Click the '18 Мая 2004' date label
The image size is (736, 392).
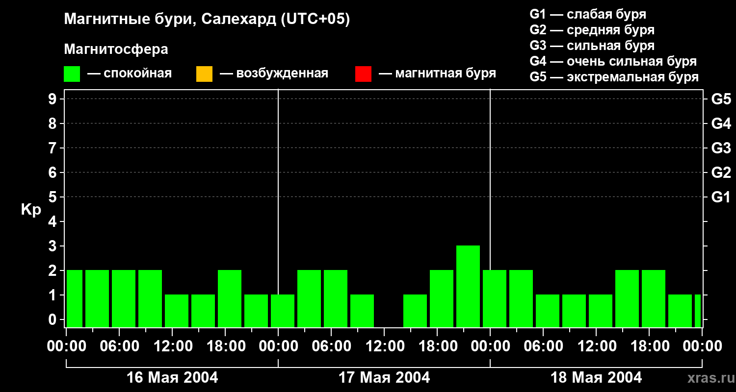596,377
